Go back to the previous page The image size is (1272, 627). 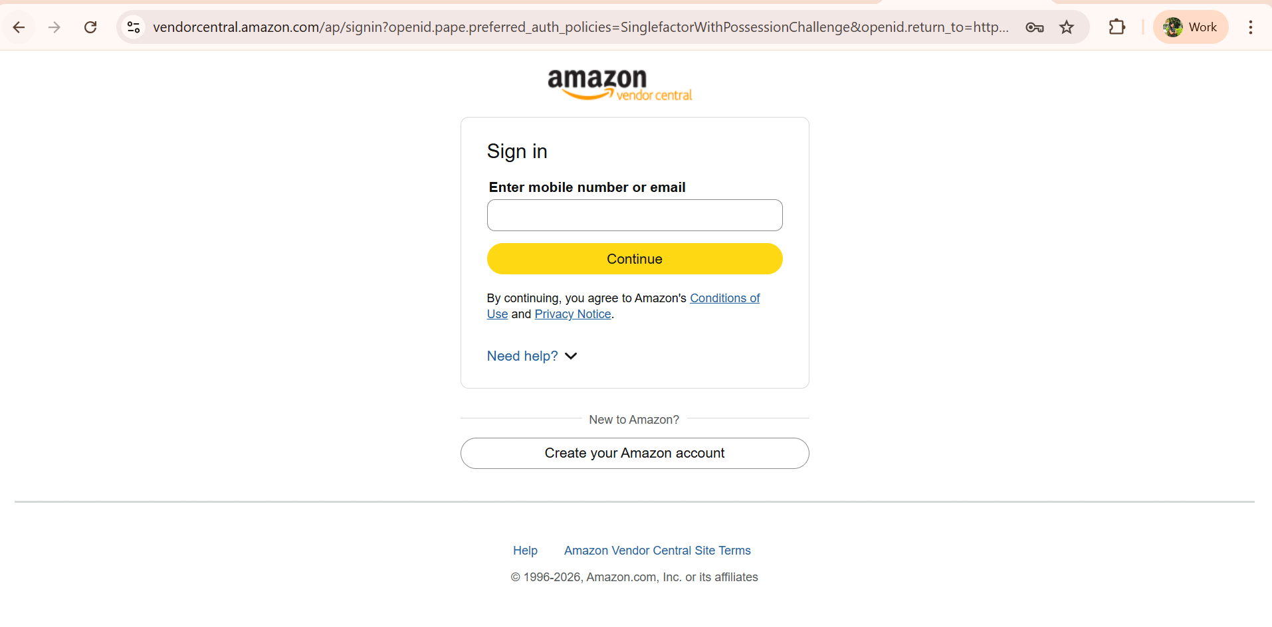[x=19, y=27]
